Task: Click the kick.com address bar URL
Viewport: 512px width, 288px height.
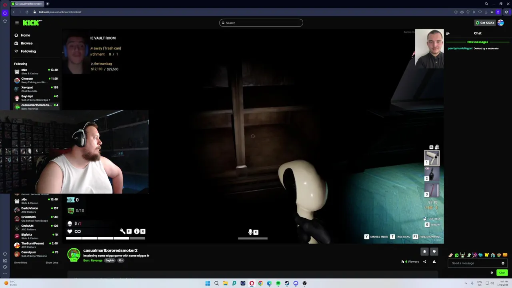Action: [60, 12]
